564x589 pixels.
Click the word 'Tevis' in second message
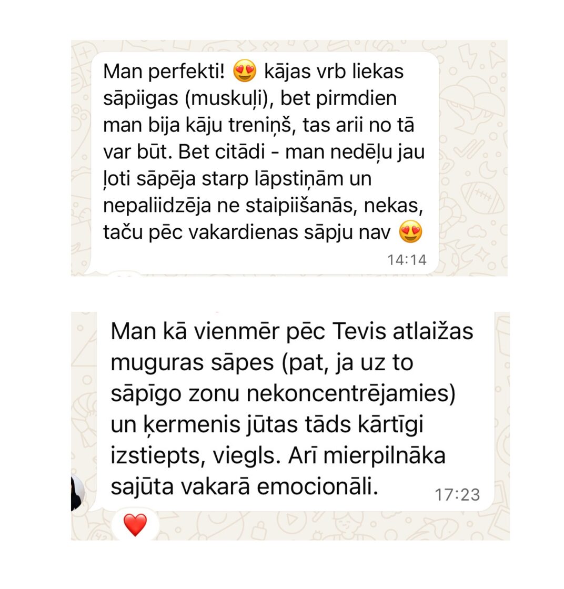359,332
